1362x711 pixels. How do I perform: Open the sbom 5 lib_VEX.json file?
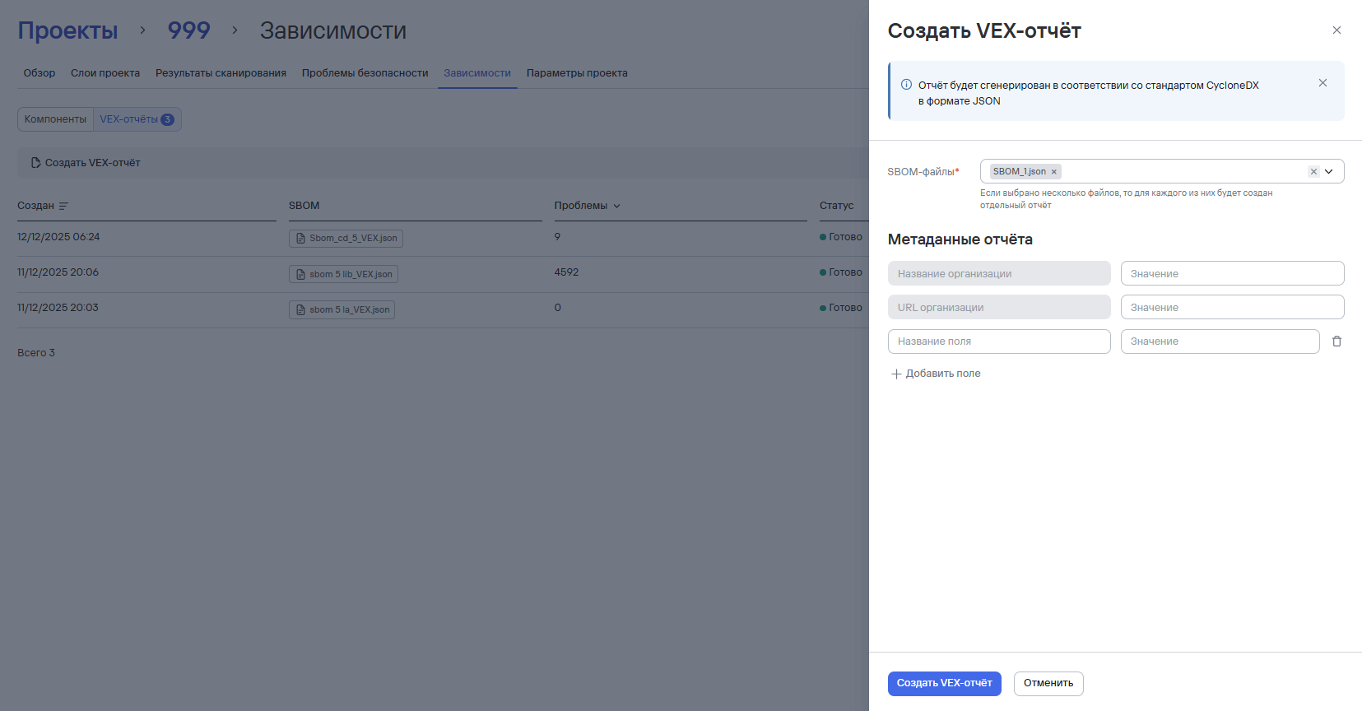pyautogui.click(x=343, y=274)
